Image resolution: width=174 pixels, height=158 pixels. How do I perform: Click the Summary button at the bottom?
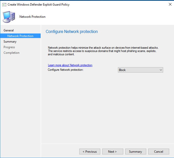135,152
